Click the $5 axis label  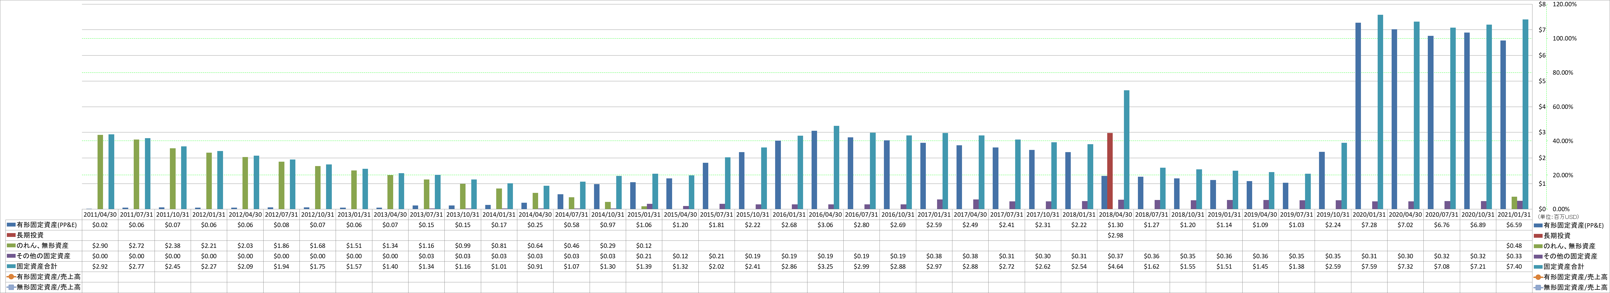1542,81
